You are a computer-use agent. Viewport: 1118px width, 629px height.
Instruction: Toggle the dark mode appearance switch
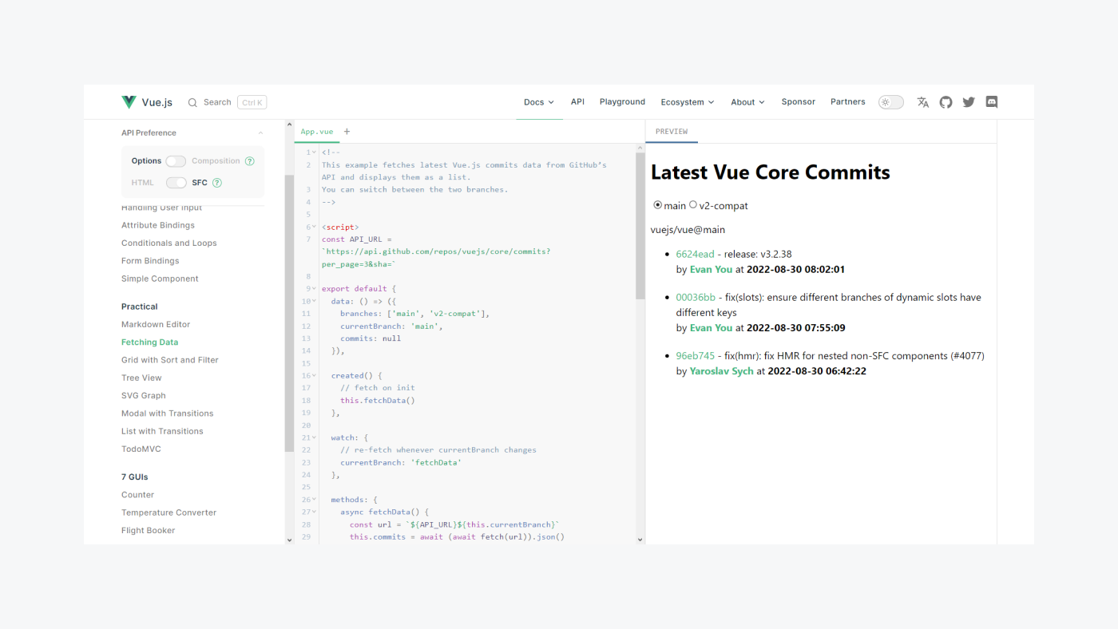tap(890, 101)
